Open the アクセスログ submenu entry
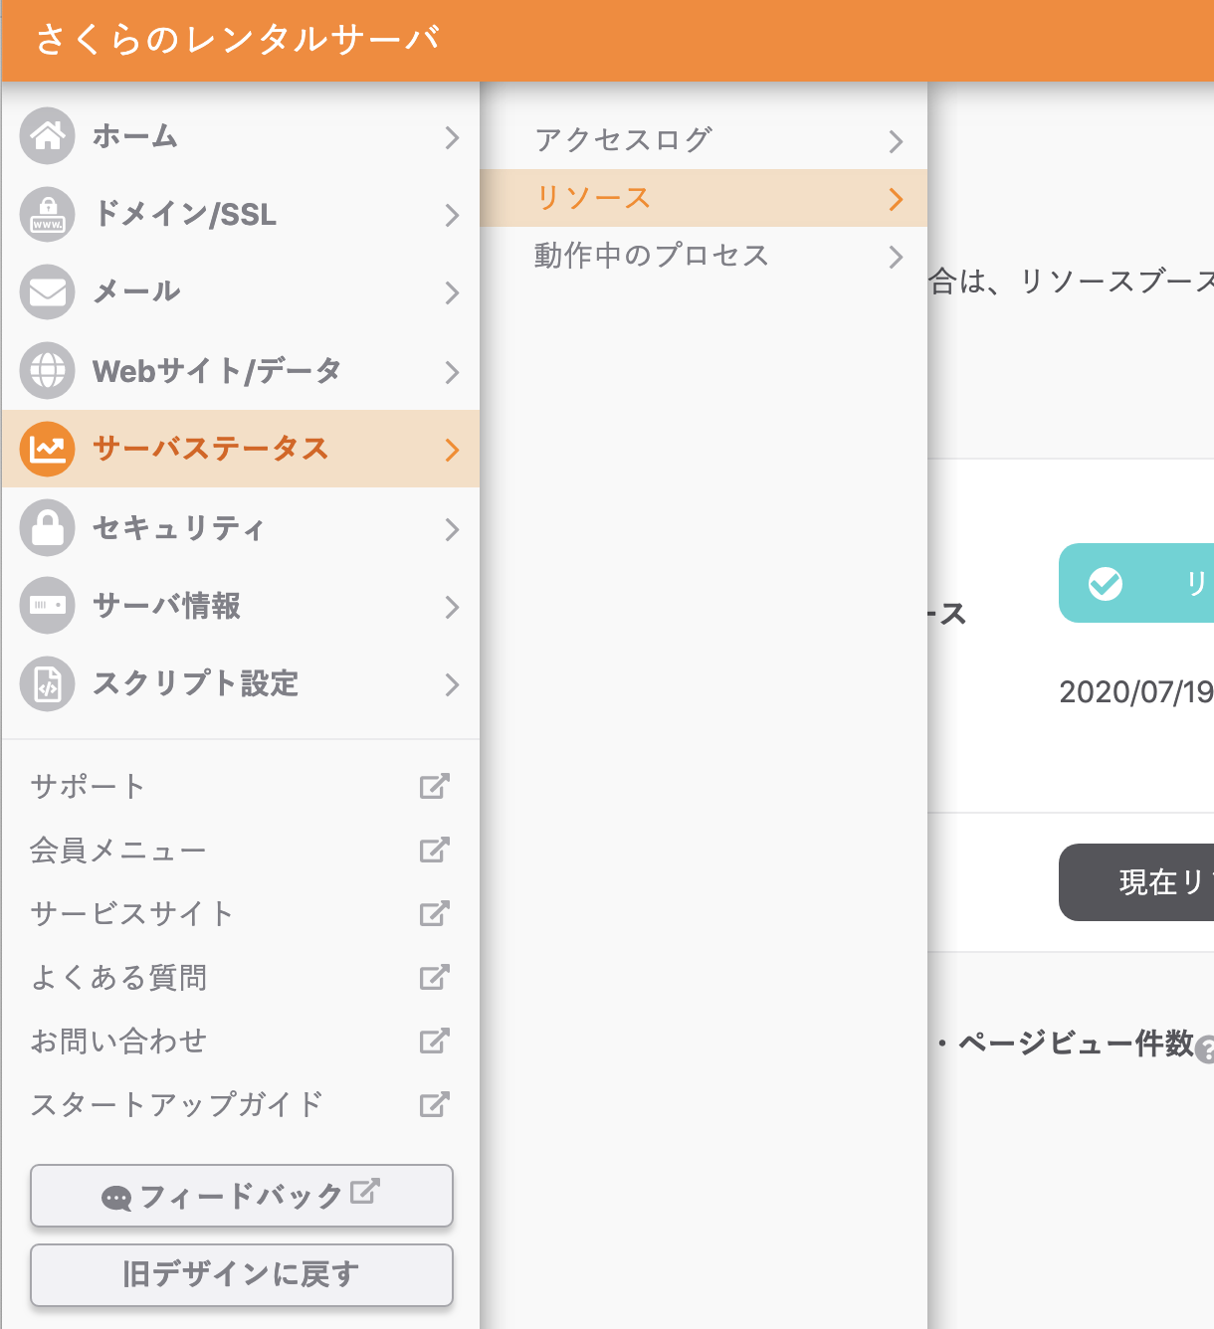1214x1329 pixels. pyautogui.click(x=704, y=140)
